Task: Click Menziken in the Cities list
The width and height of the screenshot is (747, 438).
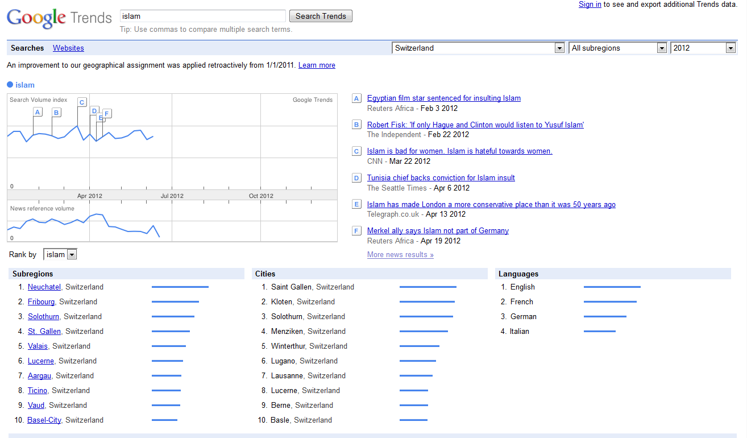Action: tap(287, 332)
